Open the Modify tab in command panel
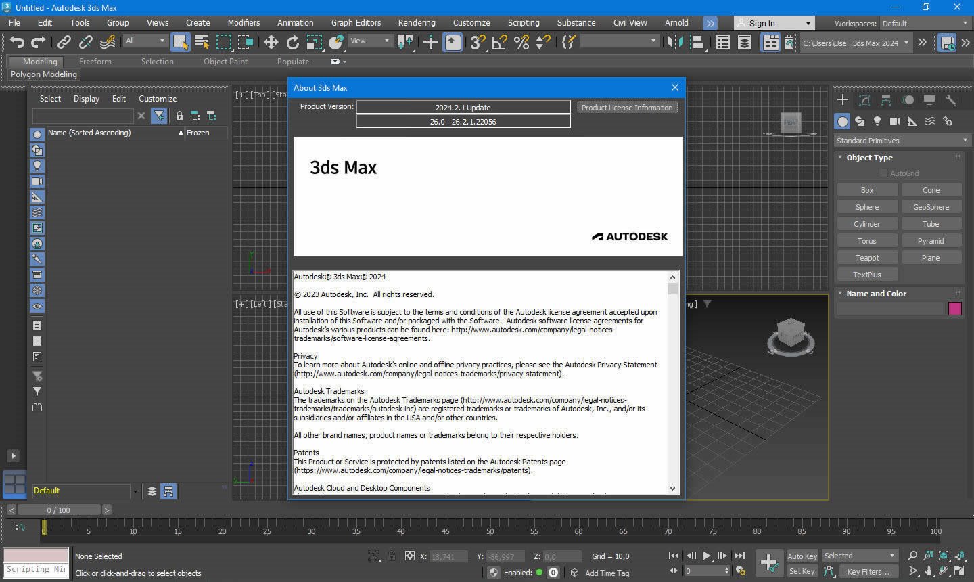Screen dimensions: 974x582 (x=864, y=100)
